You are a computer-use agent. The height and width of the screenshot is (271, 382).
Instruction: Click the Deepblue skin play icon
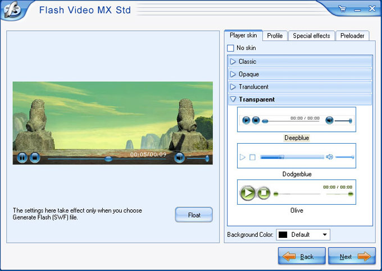[x=246, y=120]
